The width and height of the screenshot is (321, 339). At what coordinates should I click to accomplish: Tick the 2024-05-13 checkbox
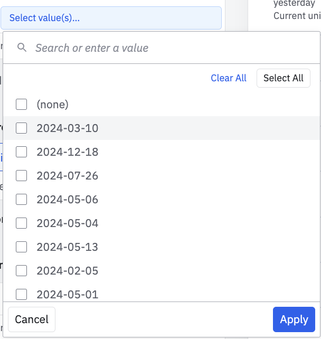22,247
